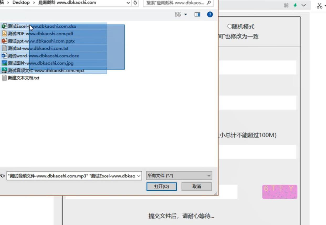Open the view options dropdown arrow
Screen dimensions: 326x225
click(x=186, y=14)
